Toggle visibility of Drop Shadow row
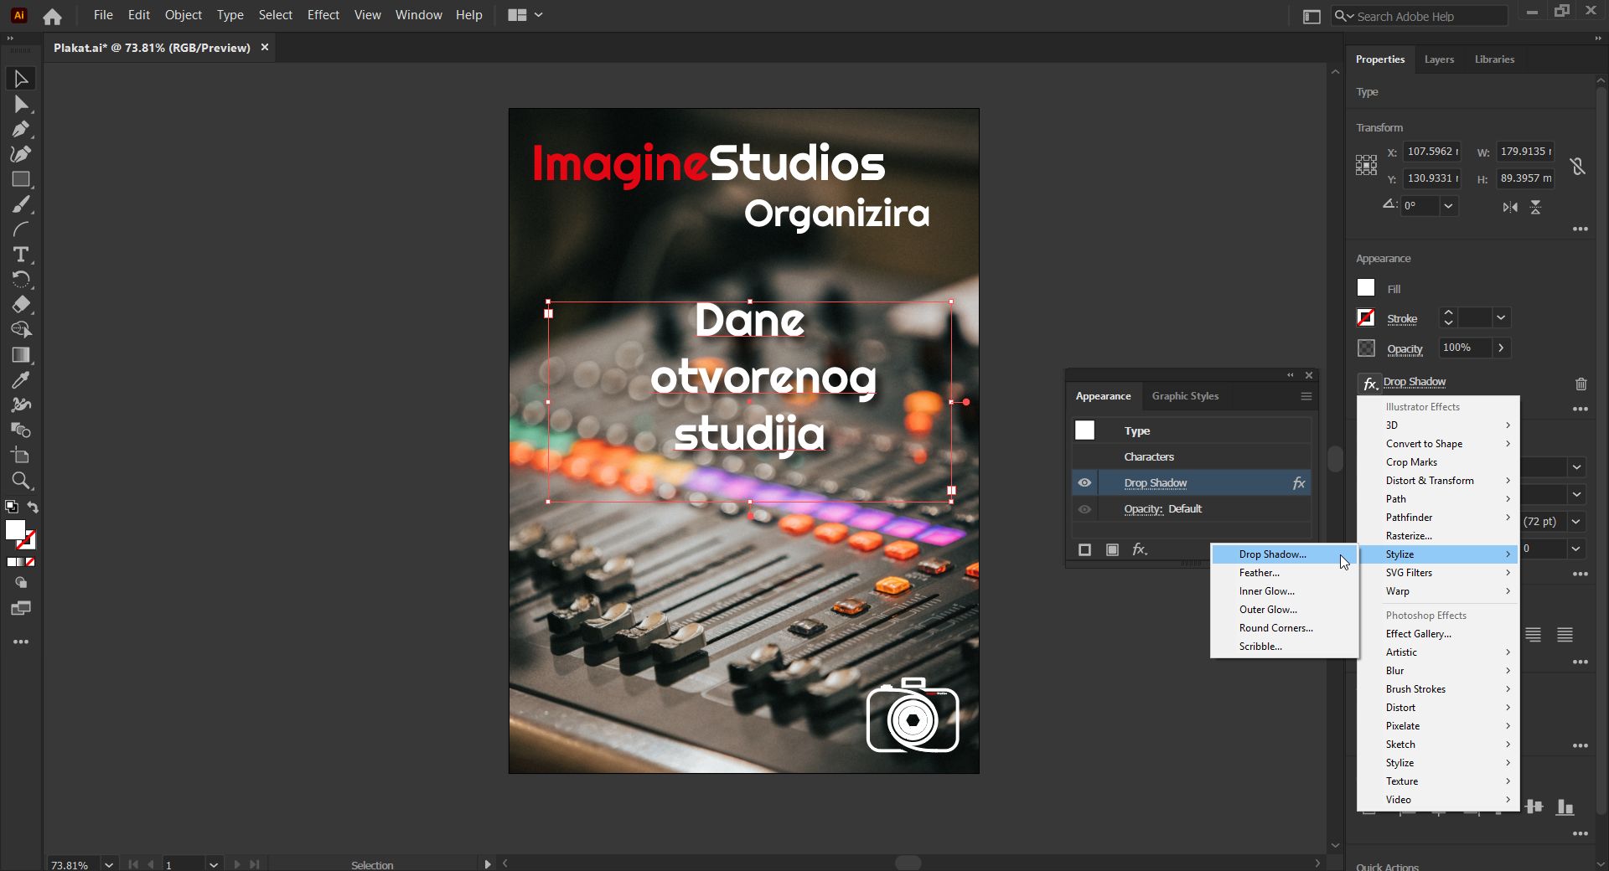 coord(1084,482)
